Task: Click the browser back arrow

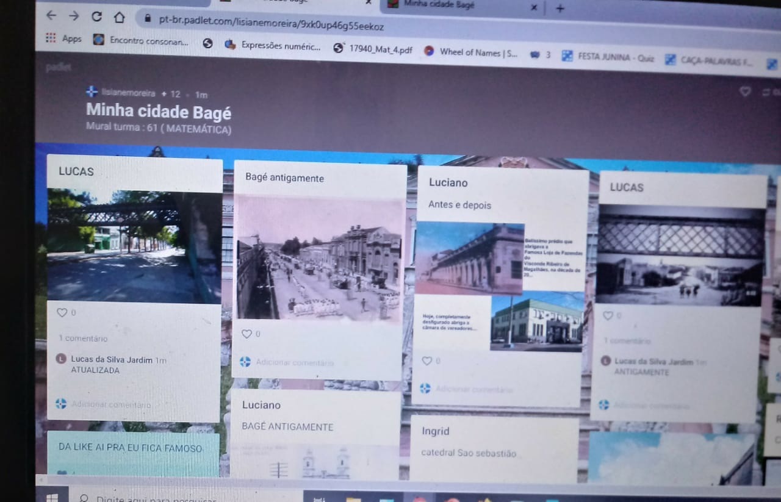Action: coord(51,15)
